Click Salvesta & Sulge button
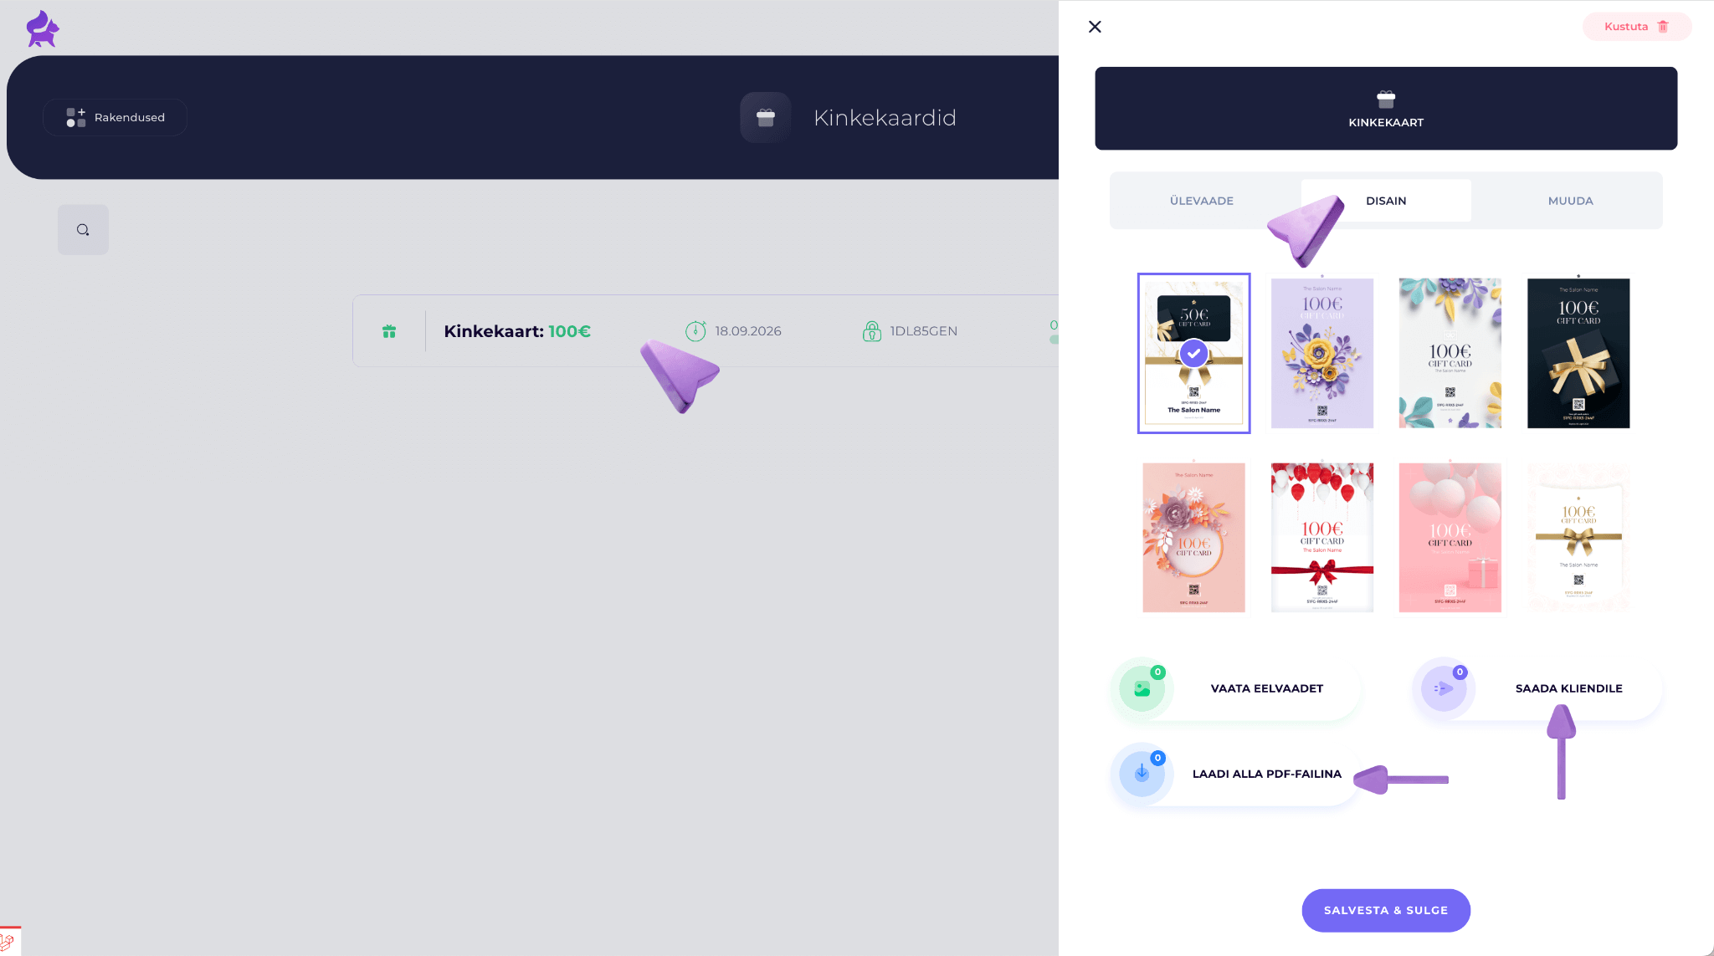The height and width of the screenshot is (956, 1714). [x=1386, y=910]
